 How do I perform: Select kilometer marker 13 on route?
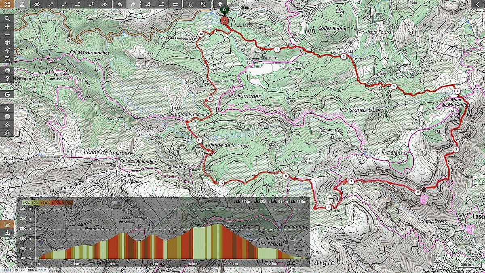tap(201, 34)
